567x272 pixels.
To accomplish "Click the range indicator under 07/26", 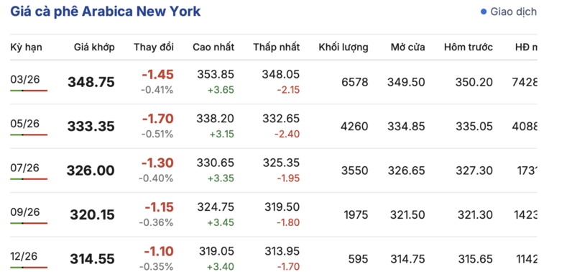I will (29, 179).
